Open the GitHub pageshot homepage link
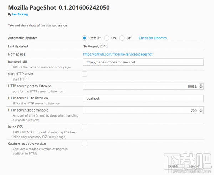 click(118, 54)
